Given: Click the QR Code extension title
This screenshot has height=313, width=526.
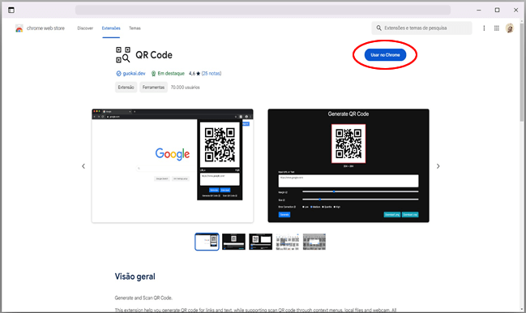Looking at the screenshot, I should (x=154, y=55).
